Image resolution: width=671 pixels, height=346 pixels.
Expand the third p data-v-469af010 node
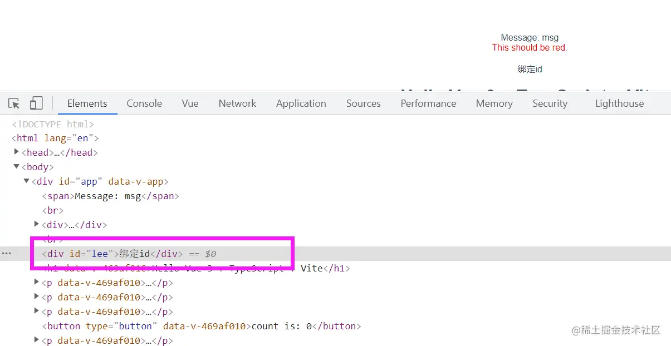[37, 311]
